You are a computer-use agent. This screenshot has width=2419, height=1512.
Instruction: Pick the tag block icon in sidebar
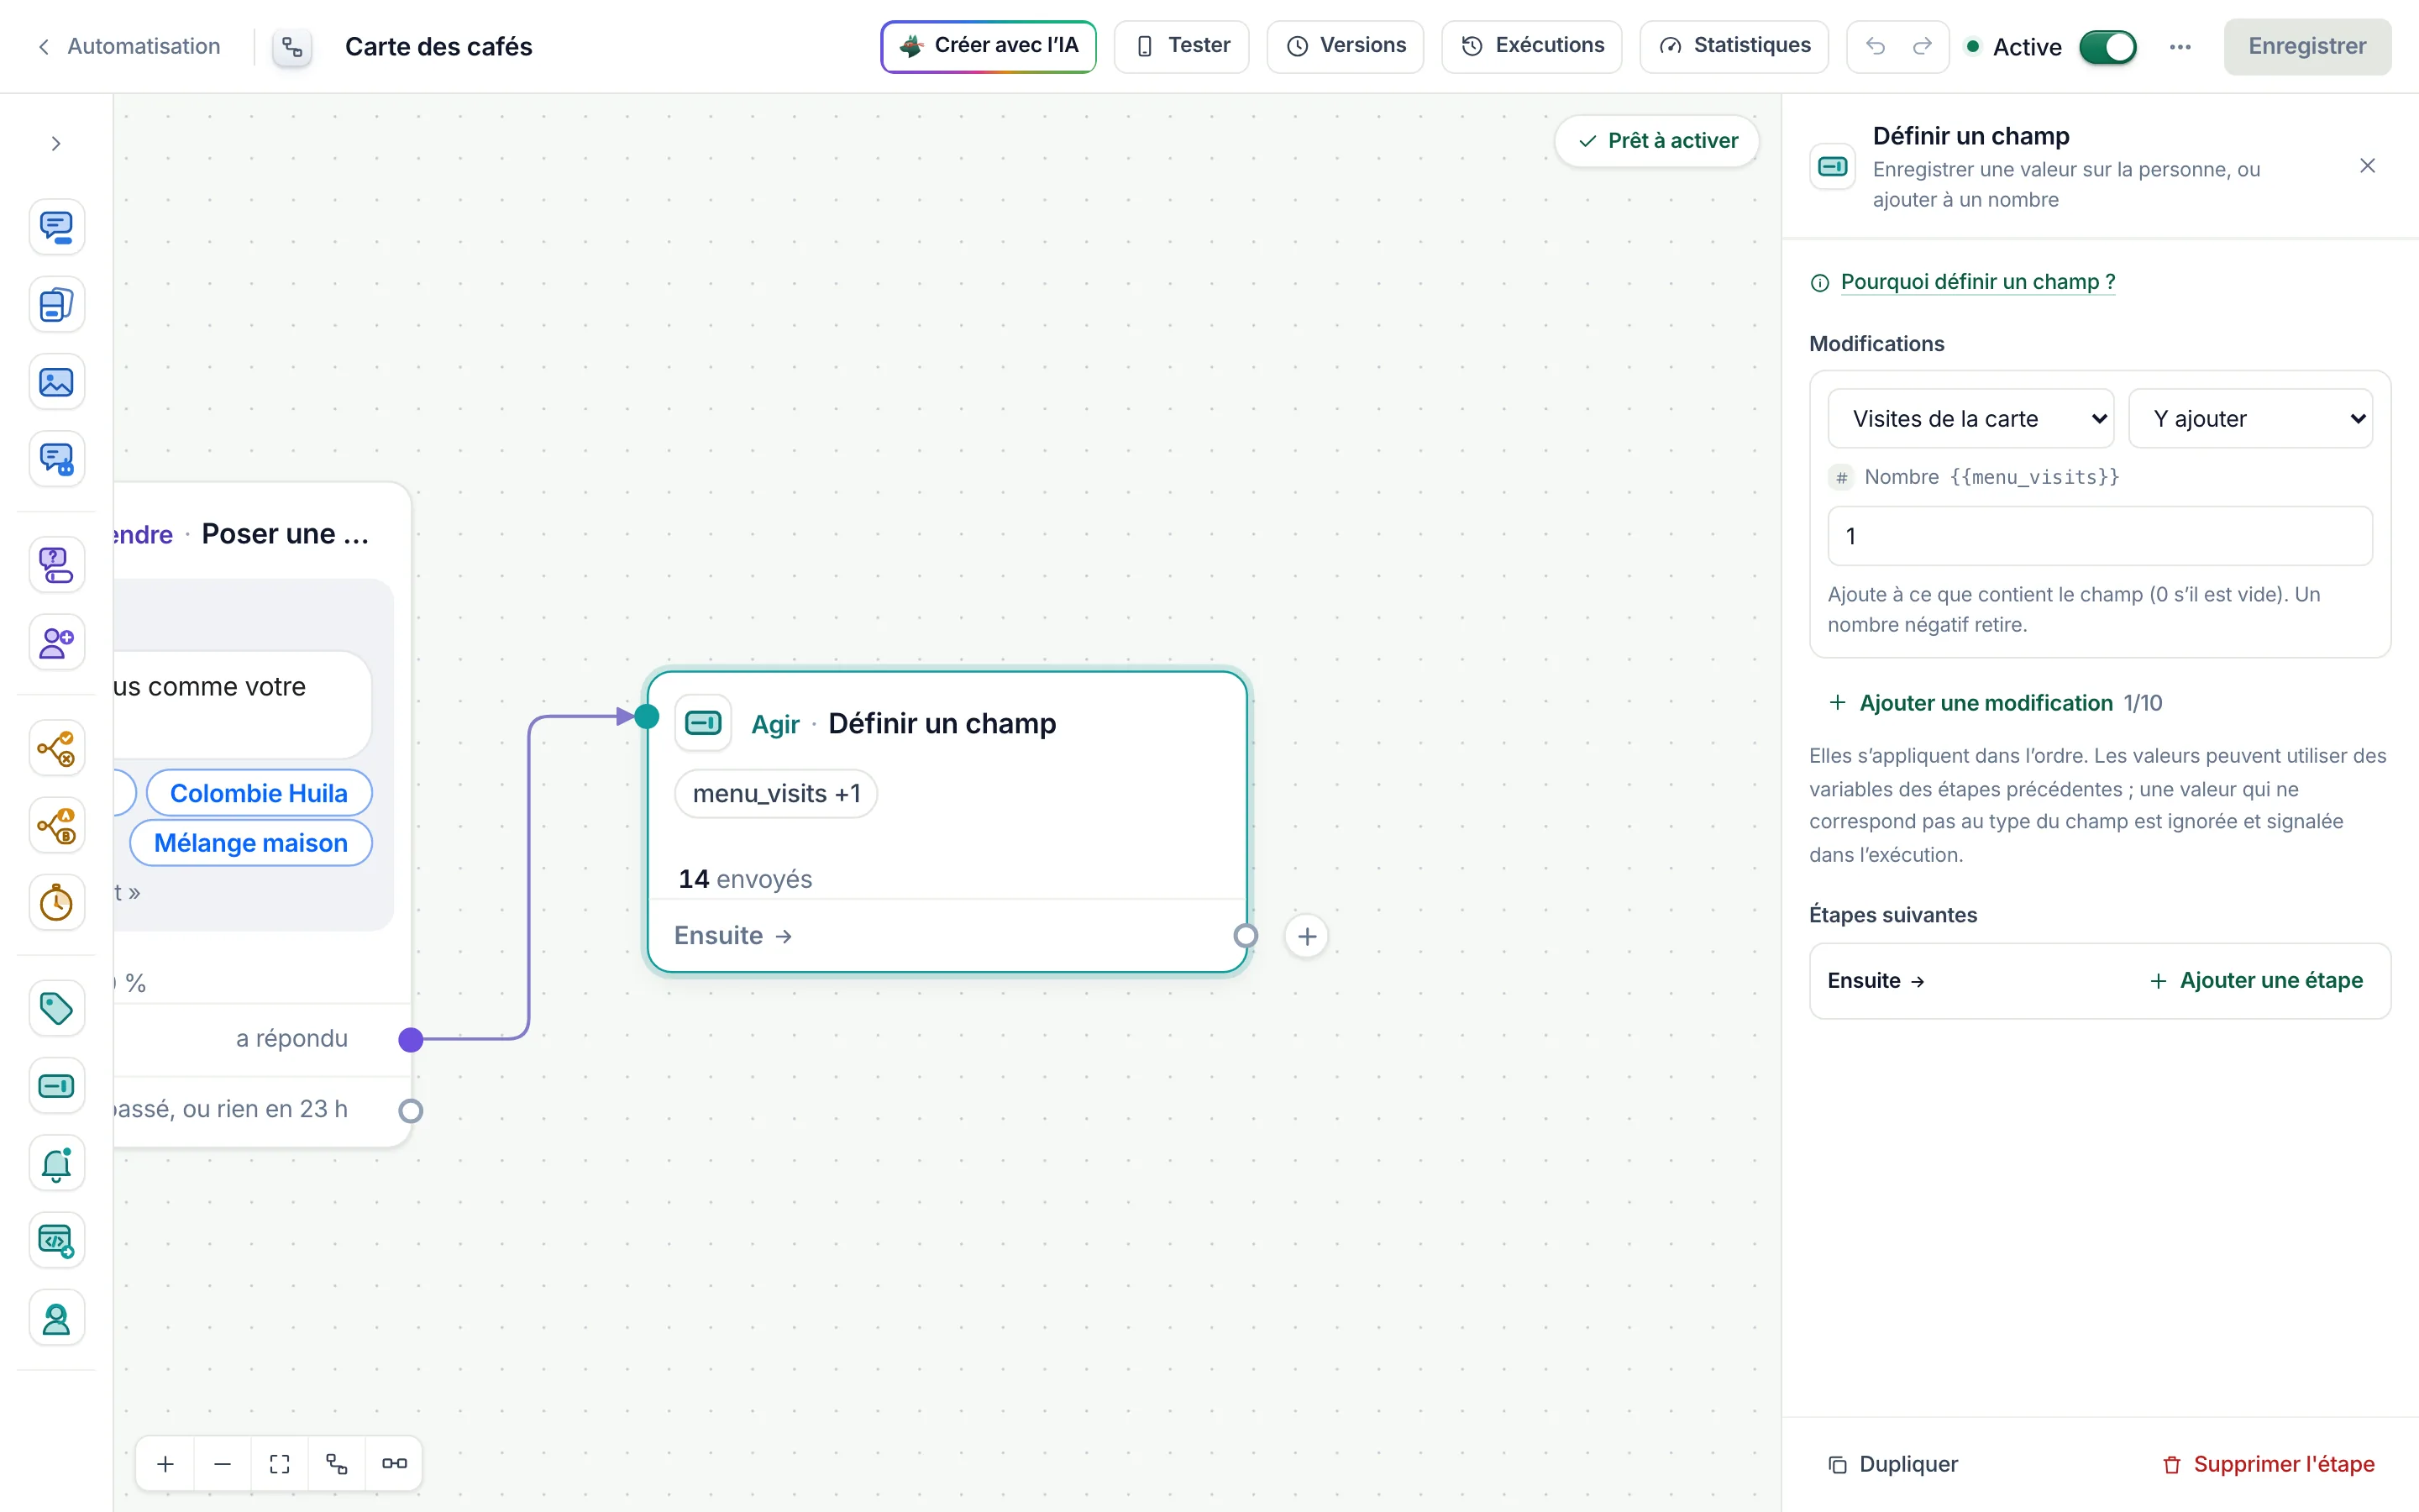click(x=56, y=1008)
